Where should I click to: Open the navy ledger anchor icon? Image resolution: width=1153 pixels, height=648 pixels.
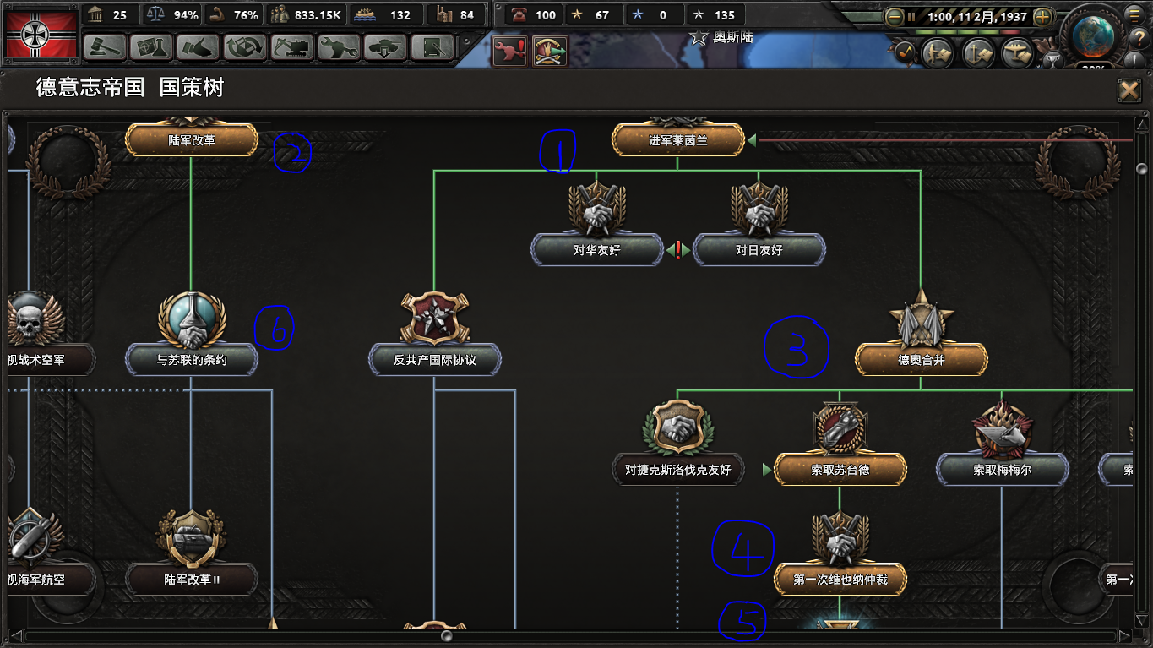977,53
